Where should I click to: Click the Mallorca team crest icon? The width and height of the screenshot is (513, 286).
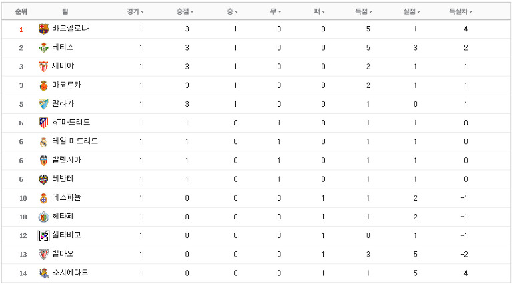pyautogui.click(x=43, y=85)
